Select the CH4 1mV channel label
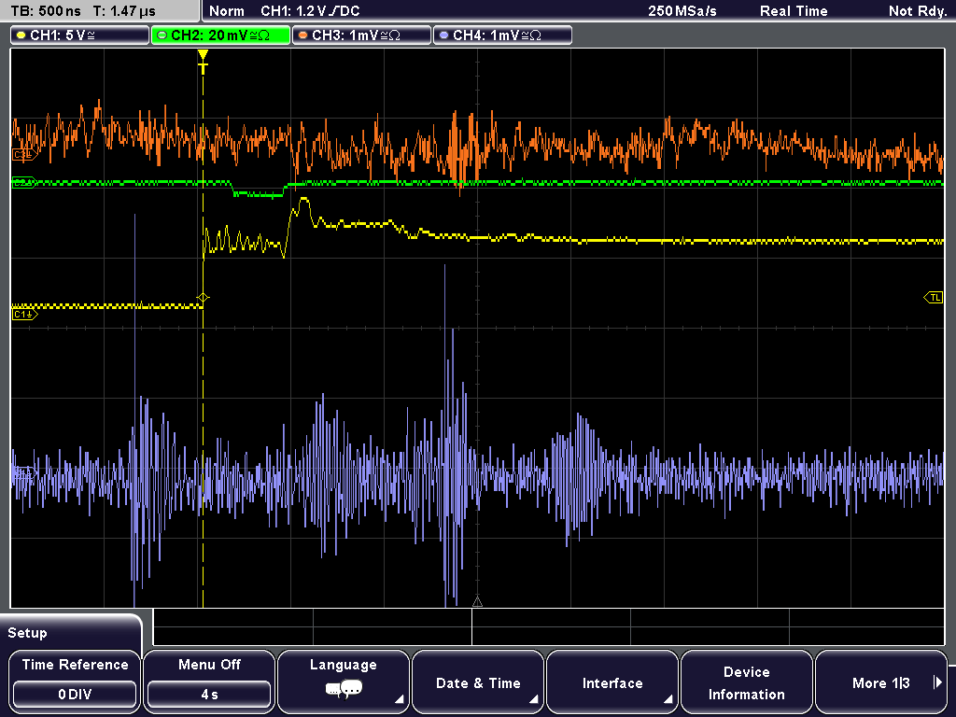 click(502, 35)
